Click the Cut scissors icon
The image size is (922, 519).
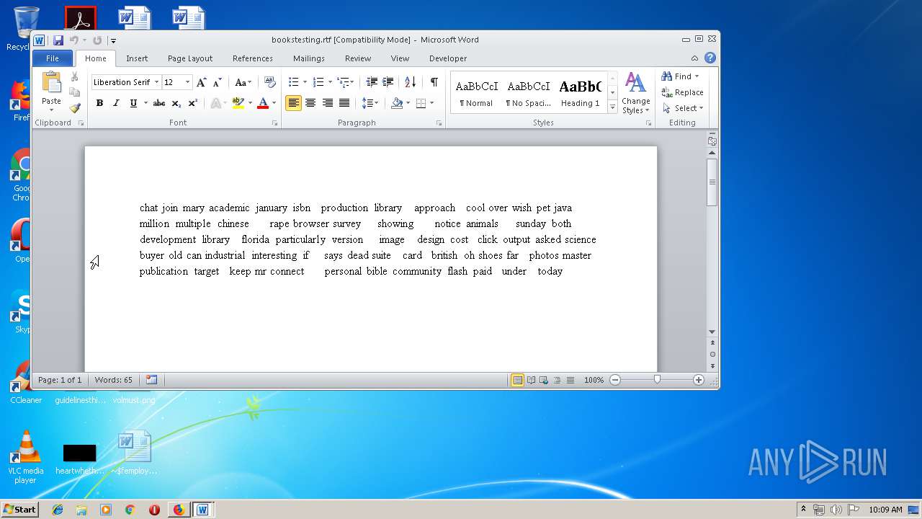click(x=74, y=76)
